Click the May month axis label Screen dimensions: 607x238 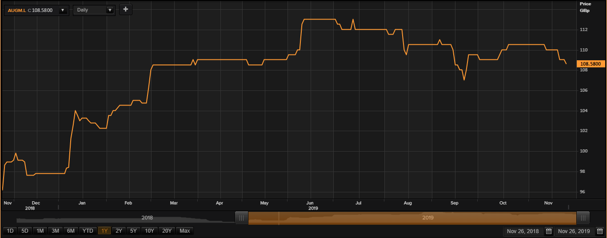(x=264, y=203)
